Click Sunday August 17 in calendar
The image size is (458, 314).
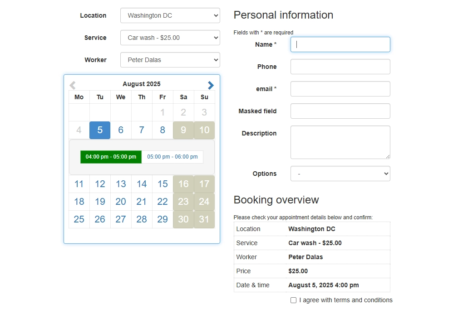click(x=204, y=184)
